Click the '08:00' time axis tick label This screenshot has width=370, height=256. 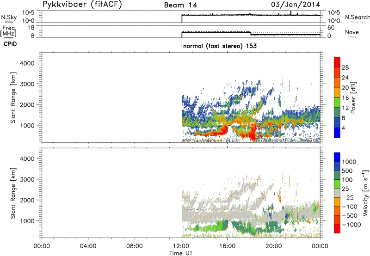click(135, 246)
